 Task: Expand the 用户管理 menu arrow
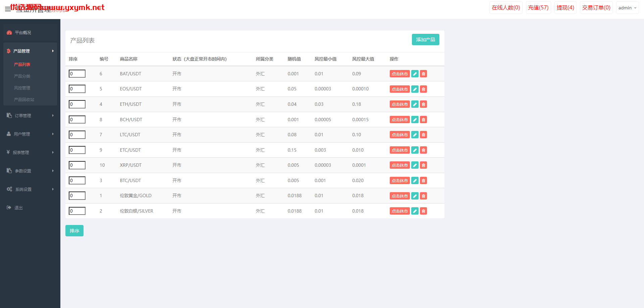pos(53,134)
